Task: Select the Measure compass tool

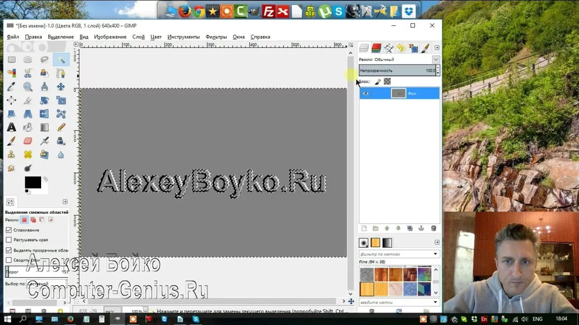Action: [44, 87]
